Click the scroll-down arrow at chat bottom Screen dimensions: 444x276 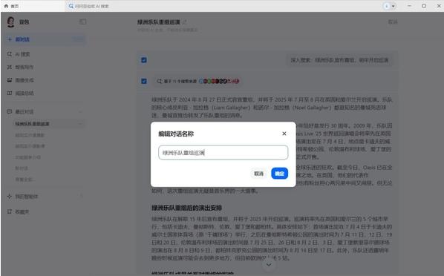tap(269, 265)
